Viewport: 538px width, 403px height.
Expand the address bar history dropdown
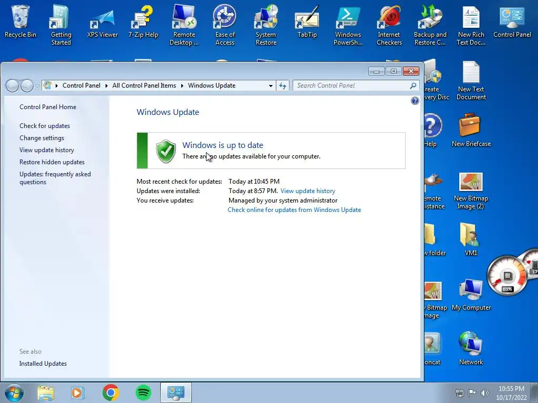(271, 86)
